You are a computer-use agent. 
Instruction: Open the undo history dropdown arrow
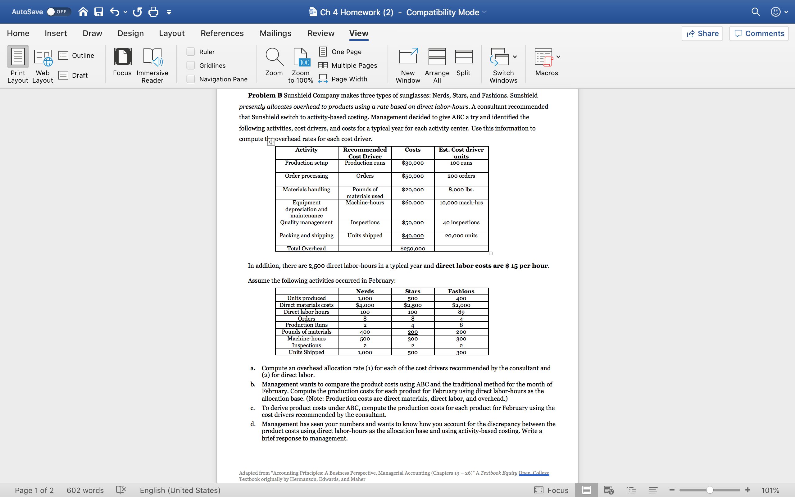click(x=125, y=12)
